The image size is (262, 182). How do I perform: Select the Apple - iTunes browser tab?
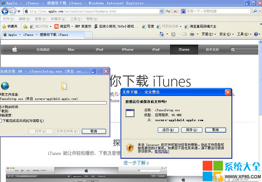coord(43,35)
